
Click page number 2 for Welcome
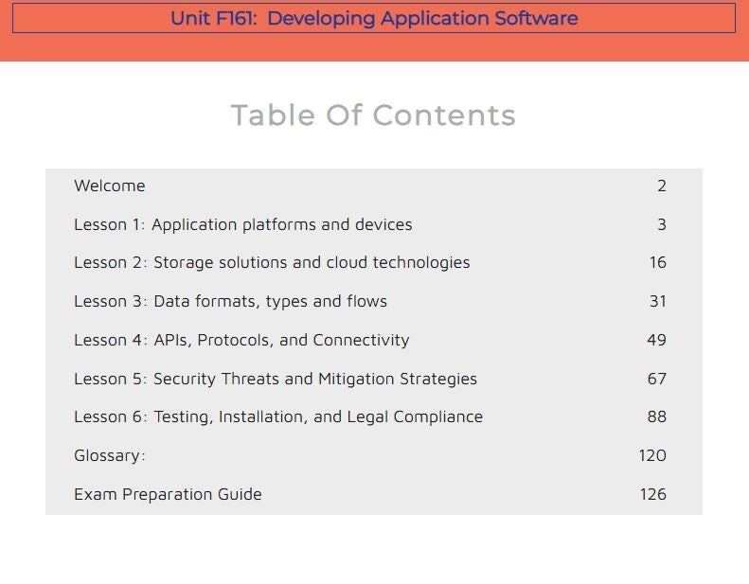(x=662, y=186)
